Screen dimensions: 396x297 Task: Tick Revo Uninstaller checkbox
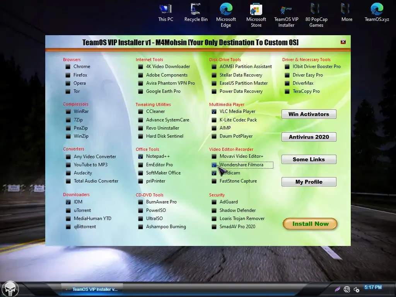140,128
